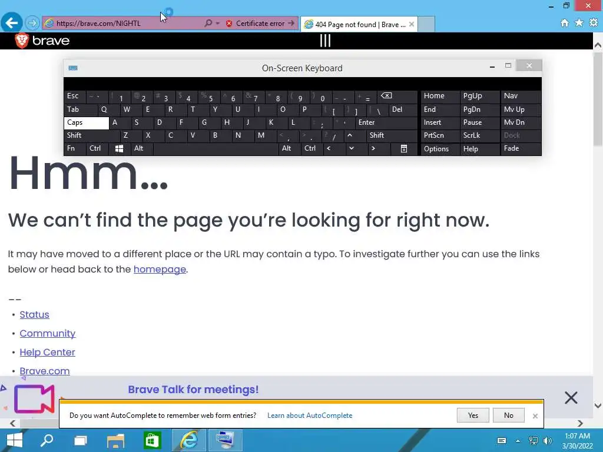The width and height of the screenshot is (603, 452).
Task: Click the Mv Up key
Action: click(521, 109)
